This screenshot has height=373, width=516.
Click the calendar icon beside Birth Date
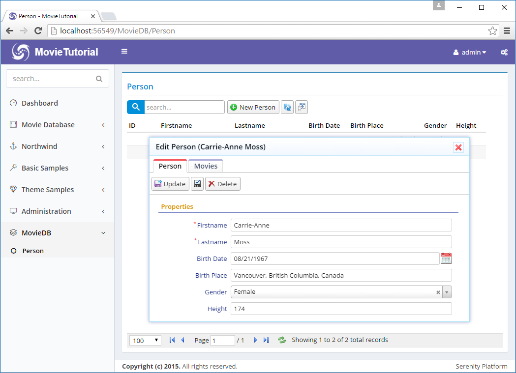tap(446, 258)
